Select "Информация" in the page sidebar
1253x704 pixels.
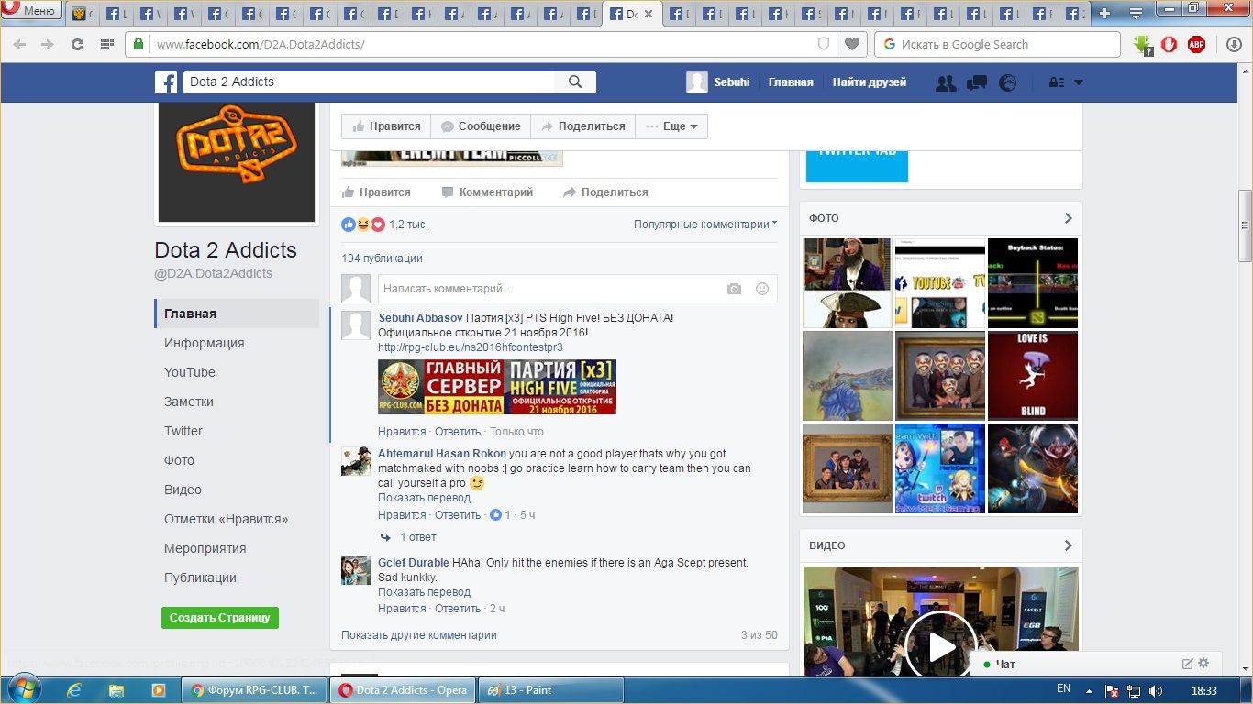click(205, 343)
